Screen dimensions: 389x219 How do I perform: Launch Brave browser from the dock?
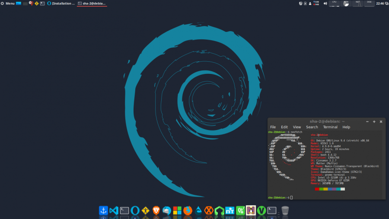[x=156, y=210]
